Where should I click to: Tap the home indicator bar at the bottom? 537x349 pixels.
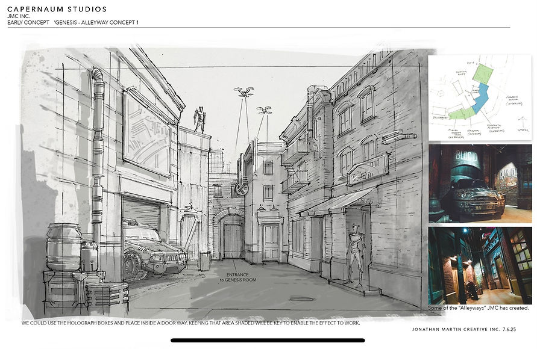pyautogui.click(x=268, y=340)
